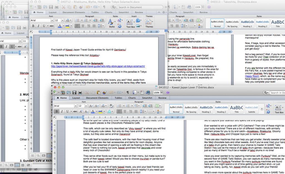Pick font color A in Kawaii Japan Lover window
Image resolution: width=285 pixels, height=174 pixels.
[93, 111]
